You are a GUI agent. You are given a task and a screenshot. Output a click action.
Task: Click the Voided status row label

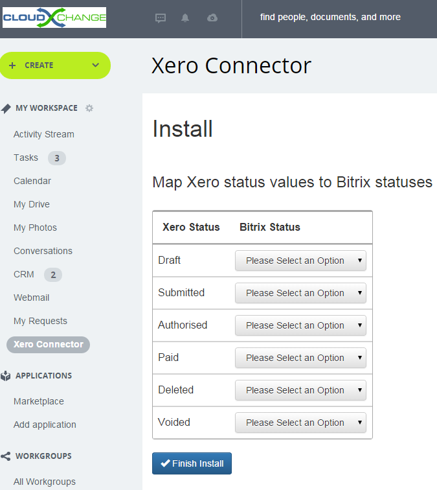pos(174,423)
